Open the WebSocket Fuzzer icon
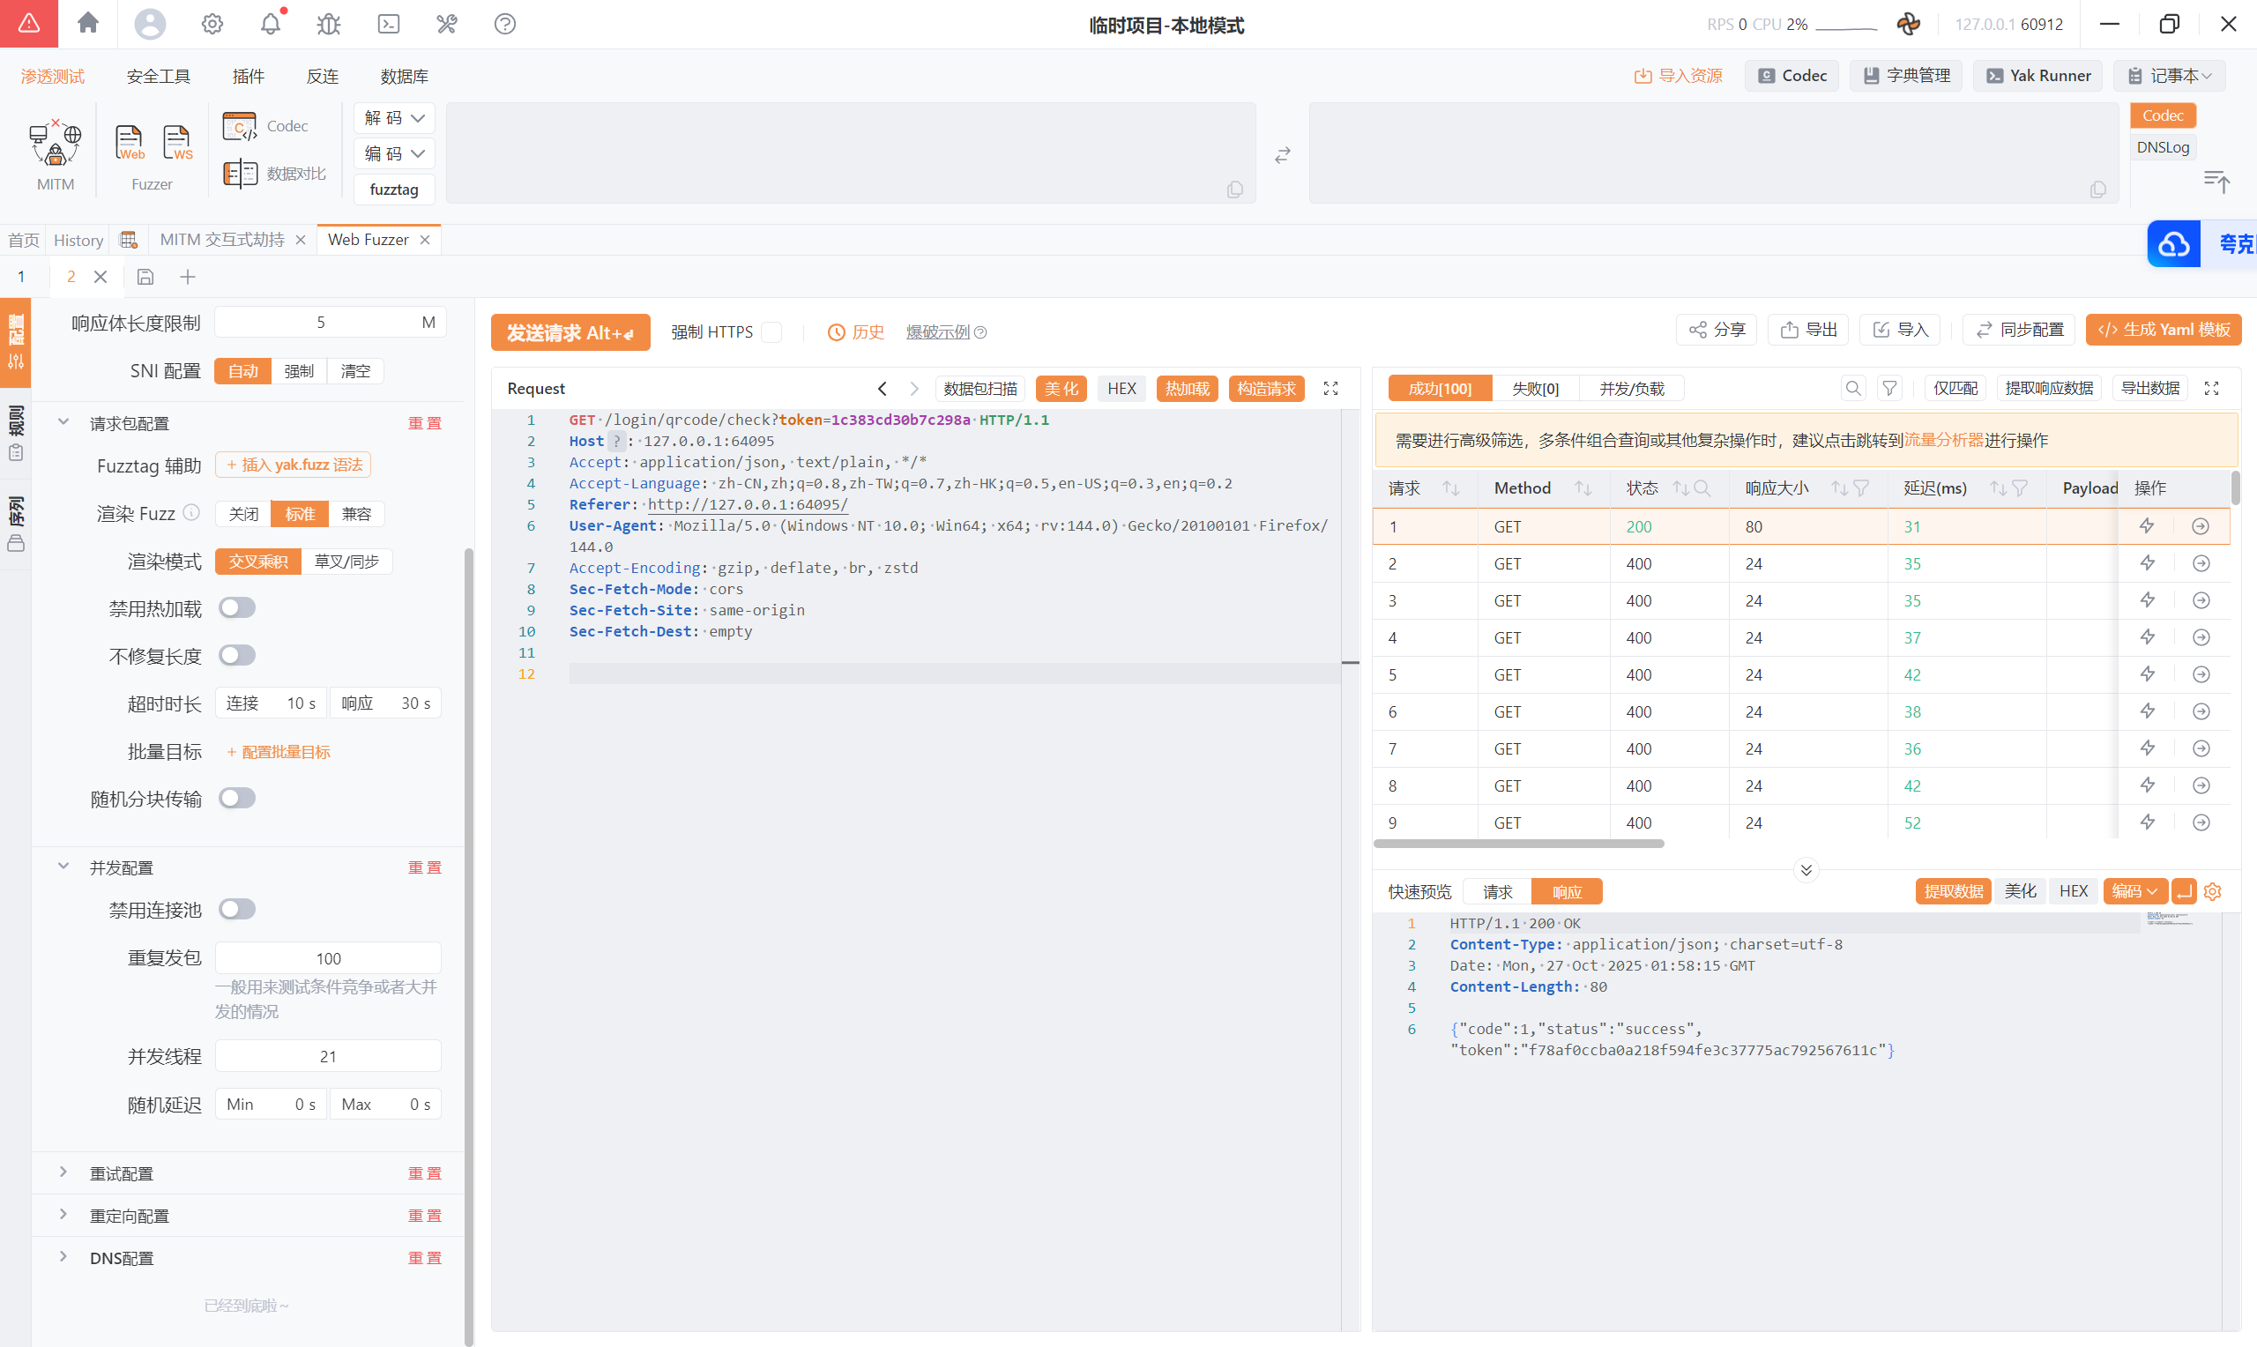Viewport: 2257px width, 1347px height. (177, 143)
